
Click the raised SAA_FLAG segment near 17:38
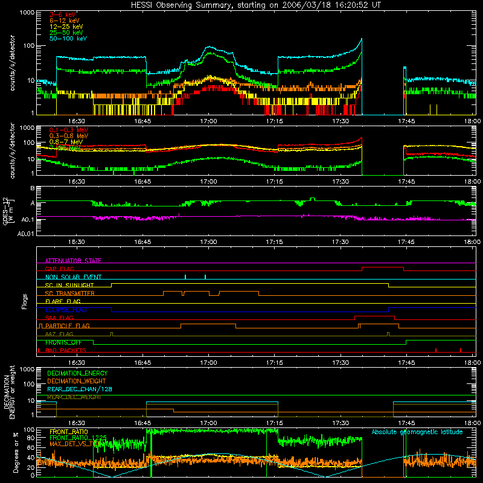(374, 316)
